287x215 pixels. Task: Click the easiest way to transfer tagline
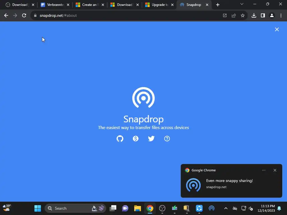coord(143,128)
